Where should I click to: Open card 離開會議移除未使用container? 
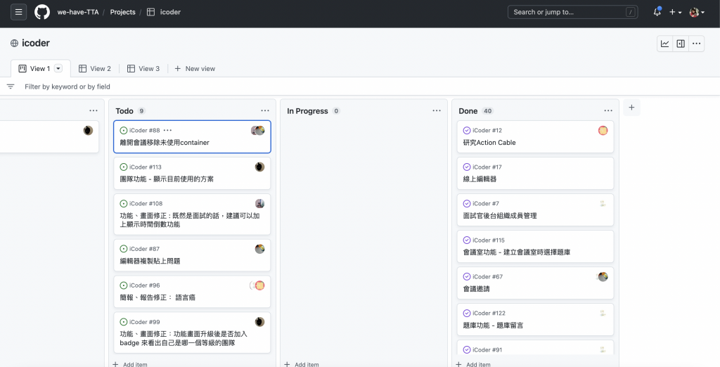(165, 143)
